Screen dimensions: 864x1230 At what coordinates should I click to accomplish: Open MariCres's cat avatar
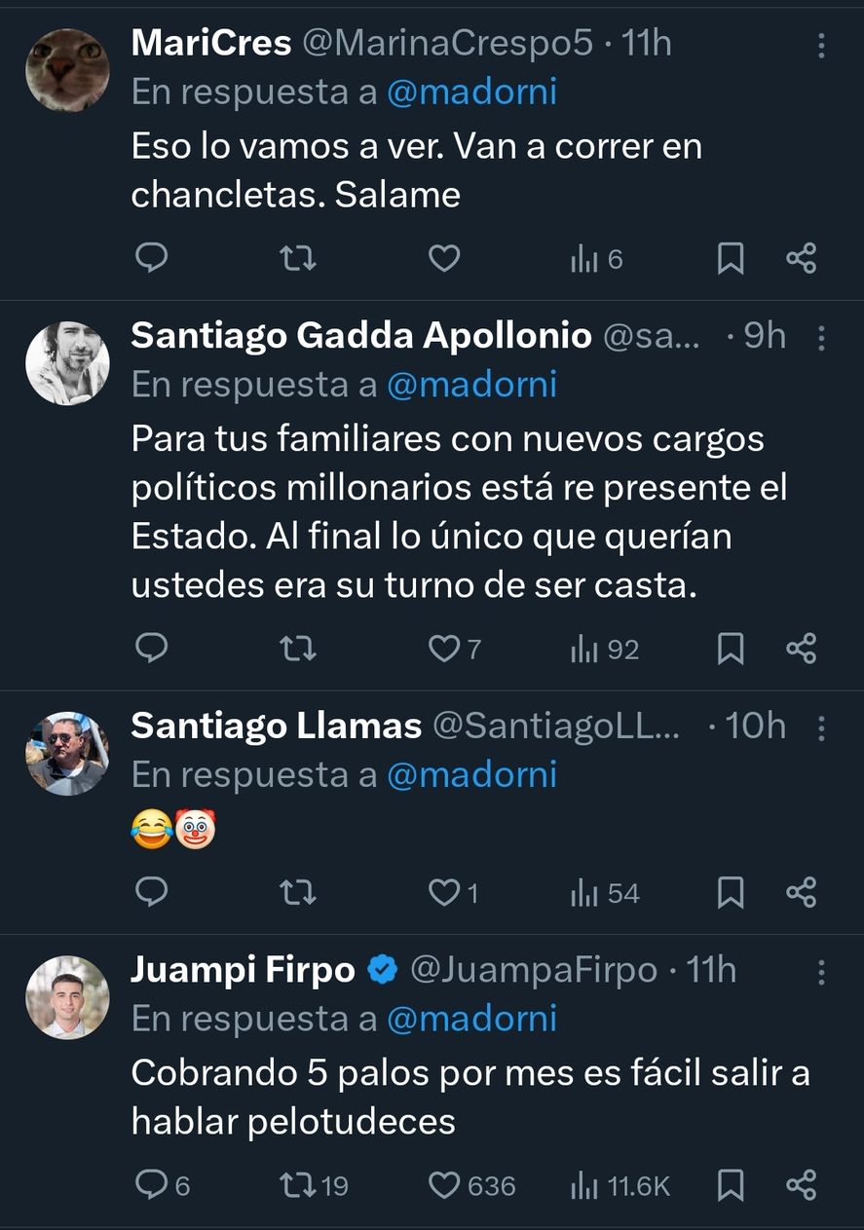[67, 70]
